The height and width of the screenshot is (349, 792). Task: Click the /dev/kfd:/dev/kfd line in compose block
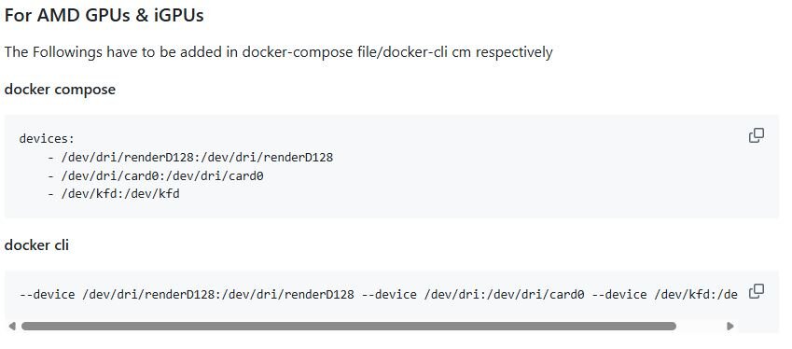pyautogui.click(x=114, y=194)
